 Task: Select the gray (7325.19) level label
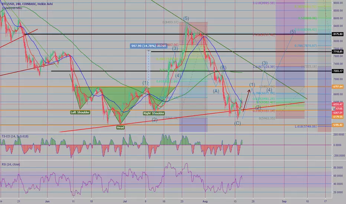click(309, 66)
